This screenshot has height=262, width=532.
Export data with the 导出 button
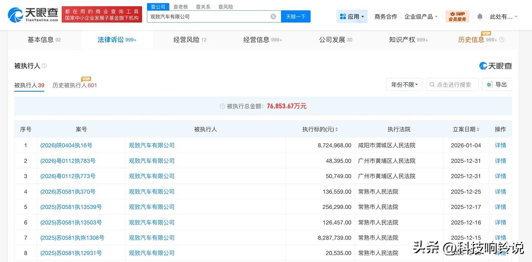click(x=497, y=85)
